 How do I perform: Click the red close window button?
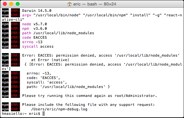click(x=5, y=4)
